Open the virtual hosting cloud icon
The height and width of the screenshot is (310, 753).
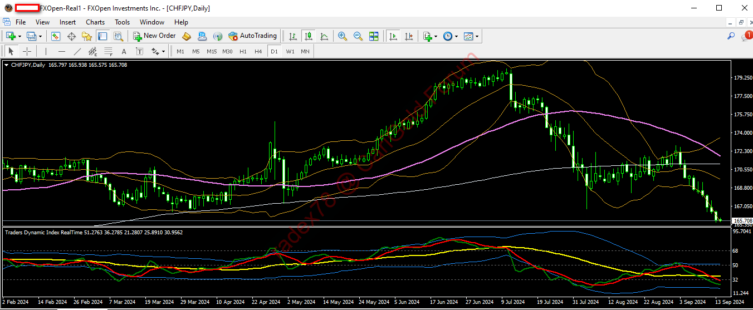(x=202, y=36)
